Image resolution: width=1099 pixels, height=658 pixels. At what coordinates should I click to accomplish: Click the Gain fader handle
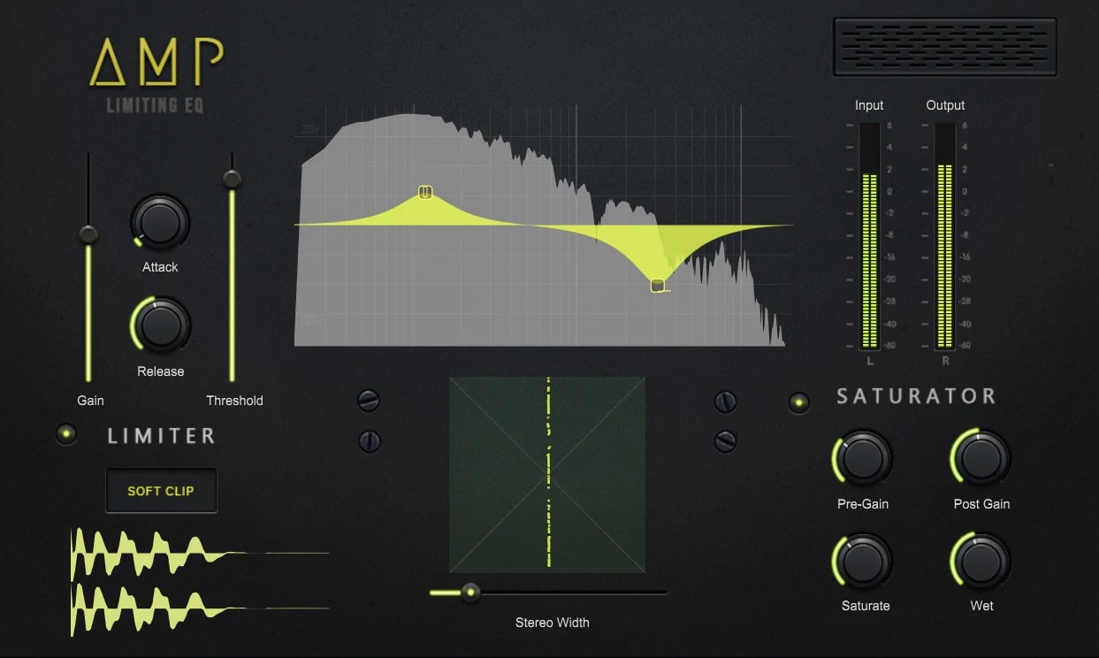point(88,234)
